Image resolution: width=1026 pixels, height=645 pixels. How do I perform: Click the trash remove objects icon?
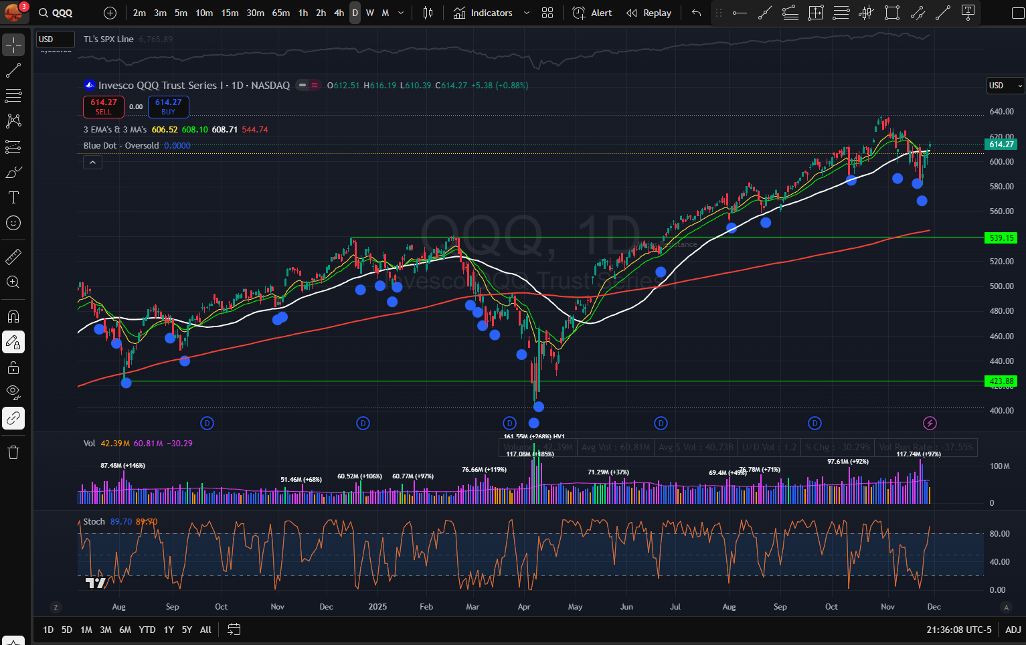(13, 452)
